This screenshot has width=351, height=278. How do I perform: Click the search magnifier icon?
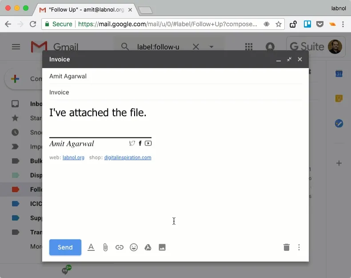(125, 47)
